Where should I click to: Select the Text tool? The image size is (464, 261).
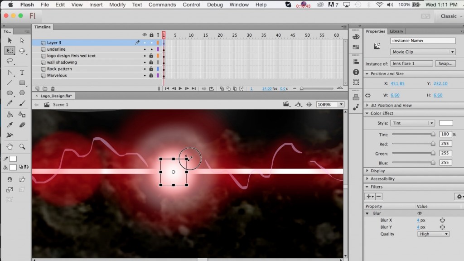pos(21,71)
